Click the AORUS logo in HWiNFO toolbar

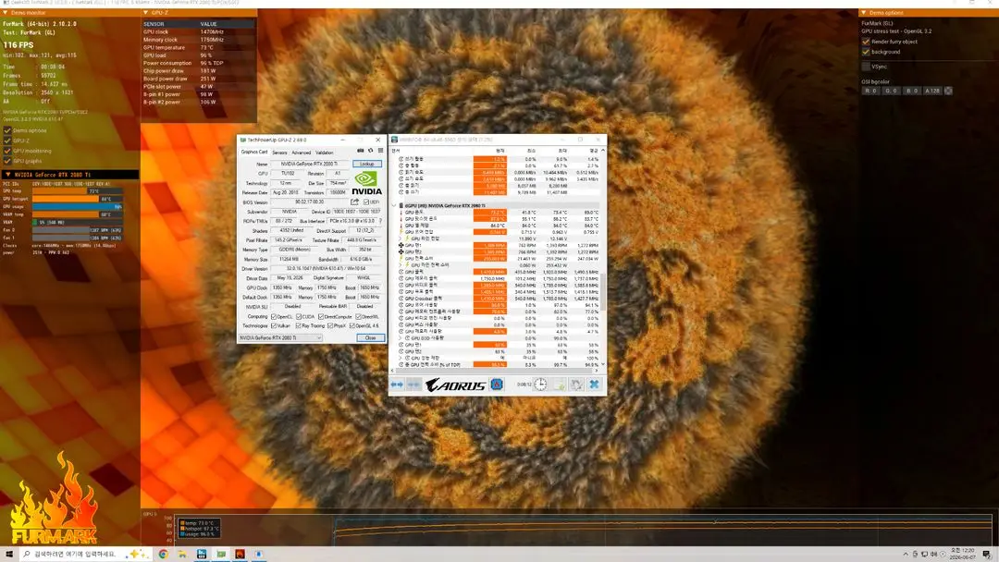click(455, 385)
